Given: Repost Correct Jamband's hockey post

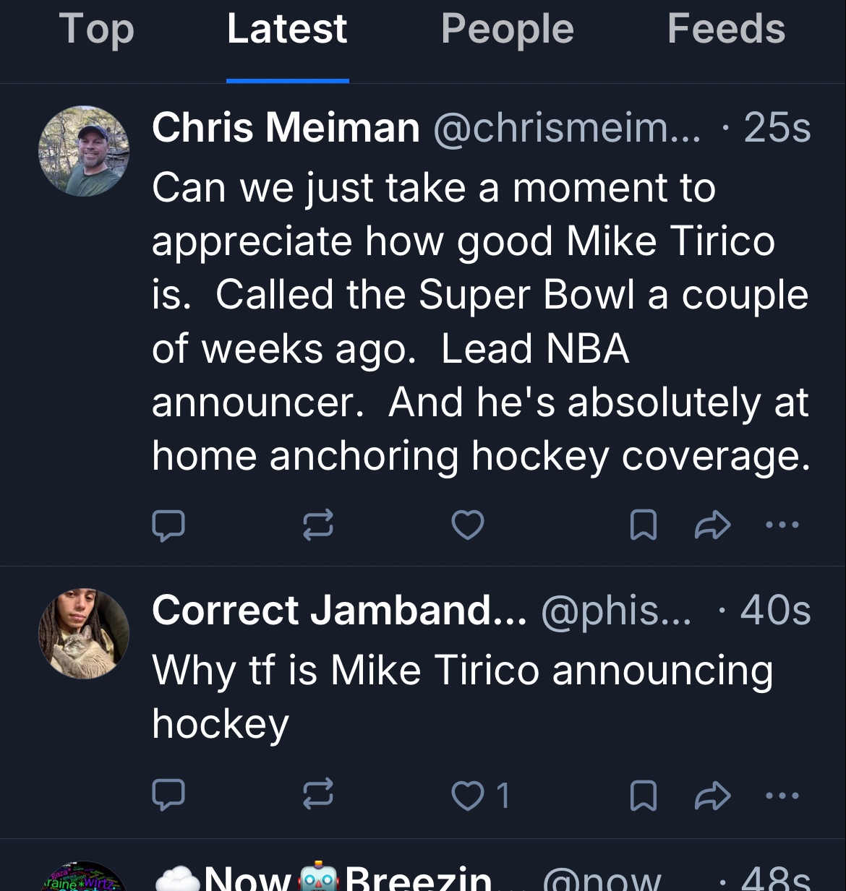Looking at the screenshot, I should 318,796.
